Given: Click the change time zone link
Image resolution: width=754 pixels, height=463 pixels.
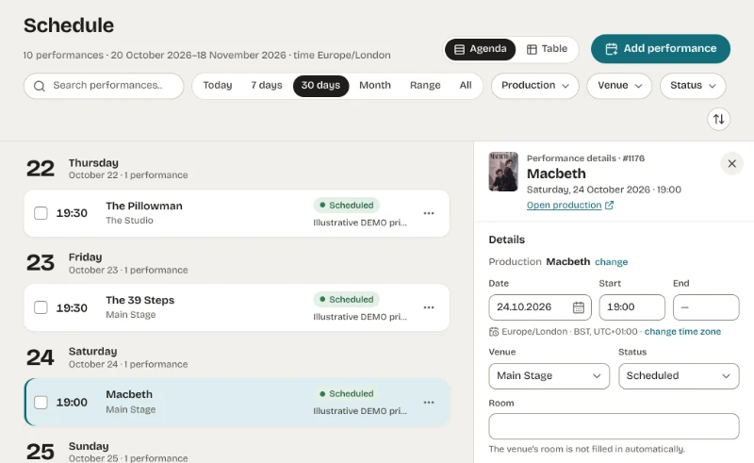Looking at the screenshot, I should (x=682, y=332).
